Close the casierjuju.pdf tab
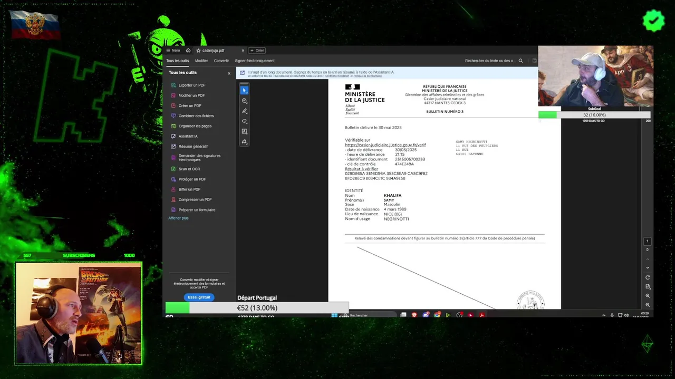The image size is (675, 379). [243, 51]
